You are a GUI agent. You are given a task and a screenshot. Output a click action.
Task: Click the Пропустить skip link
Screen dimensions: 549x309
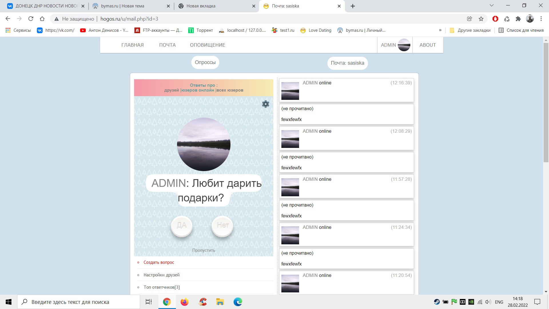pyautogui.click(x=204, y=250)
